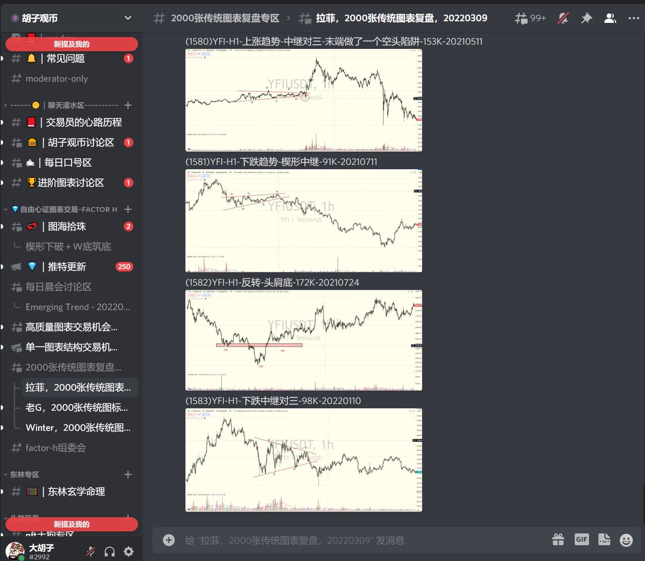Open the 交易员的心路历程 channel
The image size is (645, 561).
(x=71, y=123)
